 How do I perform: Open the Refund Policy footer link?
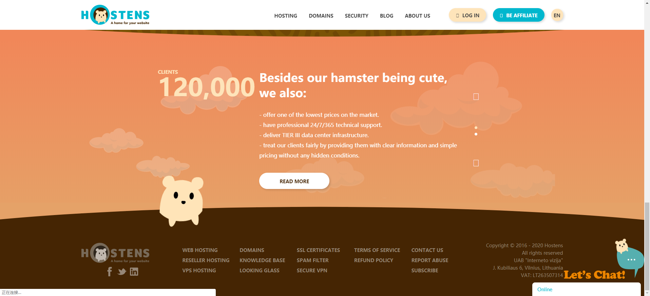[374, 260]
